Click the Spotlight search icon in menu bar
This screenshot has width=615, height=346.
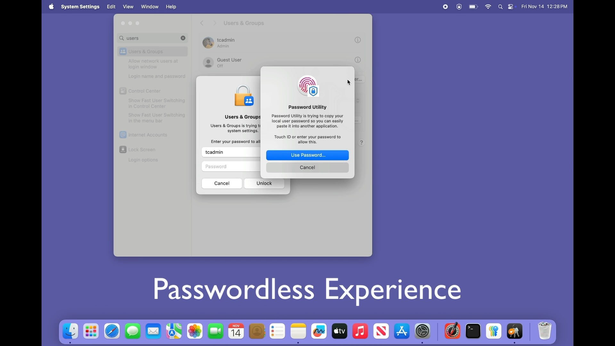tap(500, 6)
